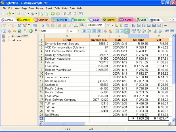Click the delete tree node icon with red X

(x=25, y=25)
